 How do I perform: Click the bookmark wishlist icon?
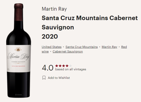pos(44,78)
